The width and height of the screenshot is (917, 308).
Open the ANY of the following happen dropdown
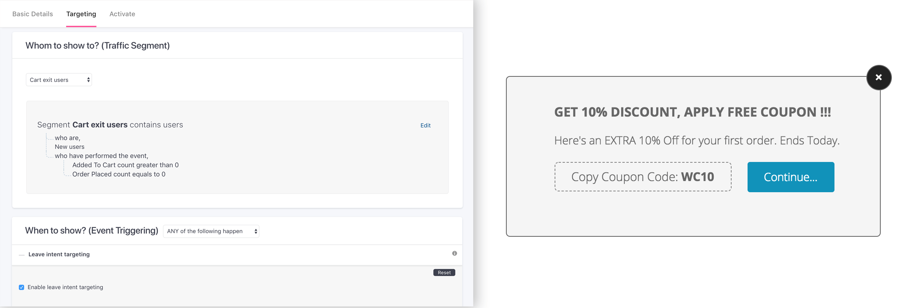click(x=211, y=231)
